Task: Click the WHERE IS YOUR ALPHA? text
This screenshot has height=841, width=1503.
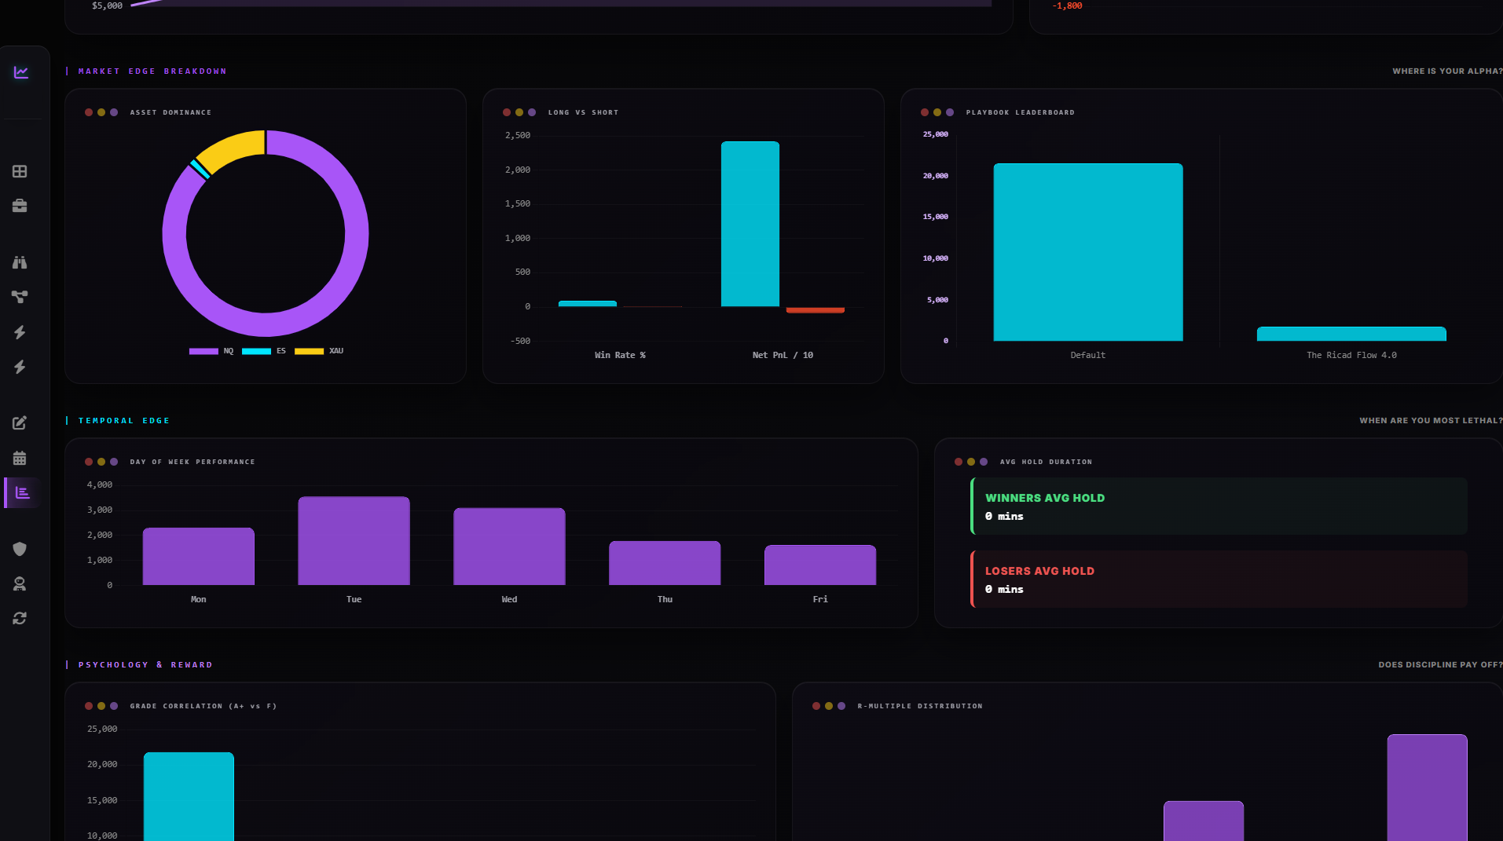Action: click(x=1447, y=71)
